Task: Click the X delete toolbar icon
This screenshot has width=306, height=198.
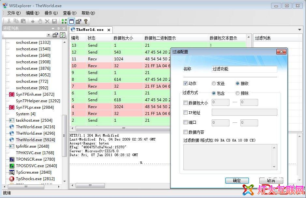Action: (47, 21)
